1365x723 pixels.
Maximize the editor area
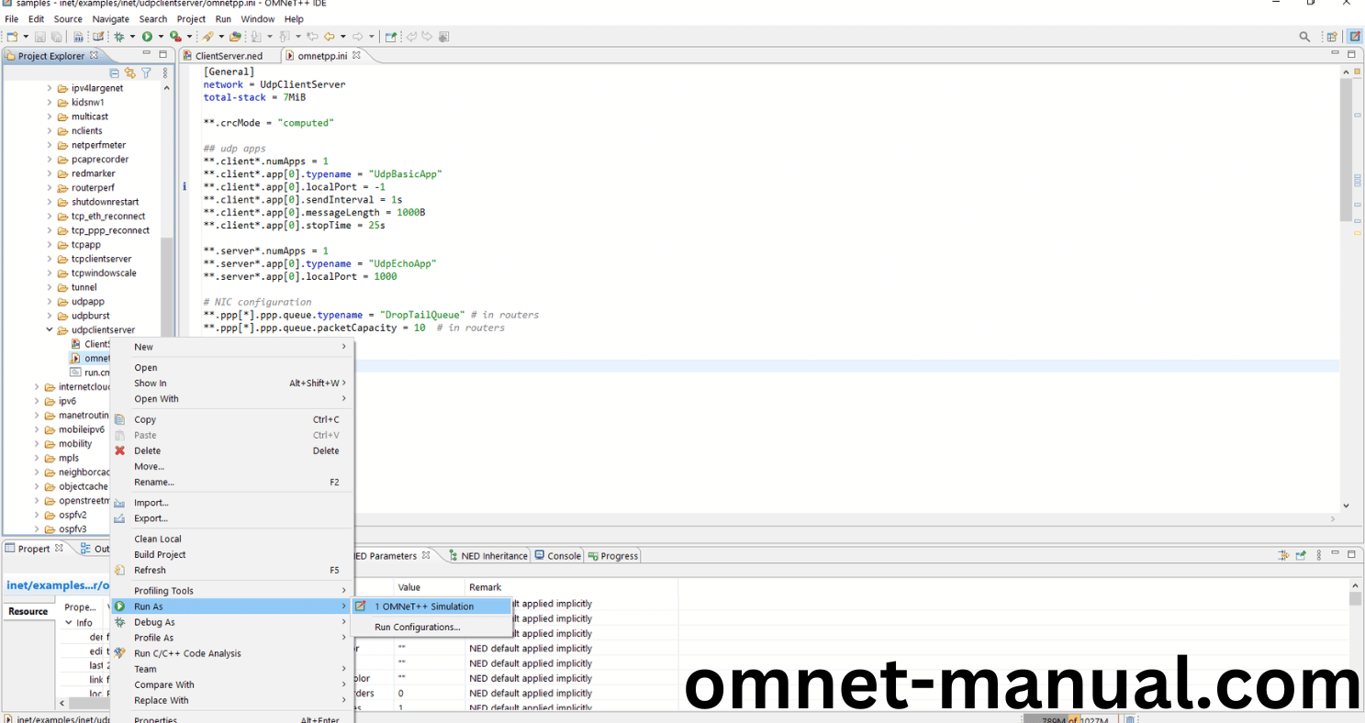[1351, 55]
